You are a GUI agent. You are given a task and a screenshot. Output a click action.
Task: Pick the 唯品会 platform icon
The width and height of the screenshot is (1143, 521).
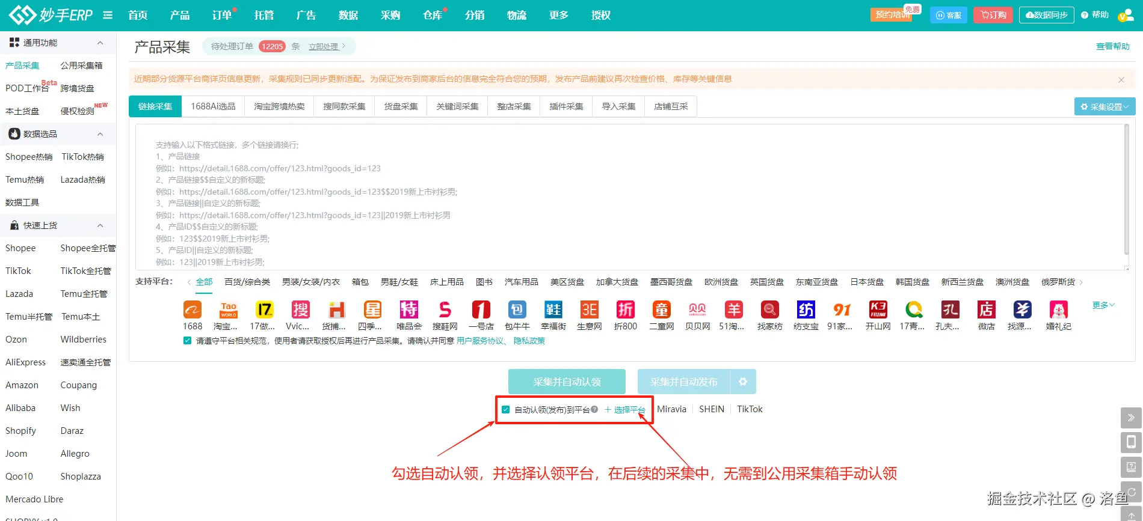pos(409,309)
